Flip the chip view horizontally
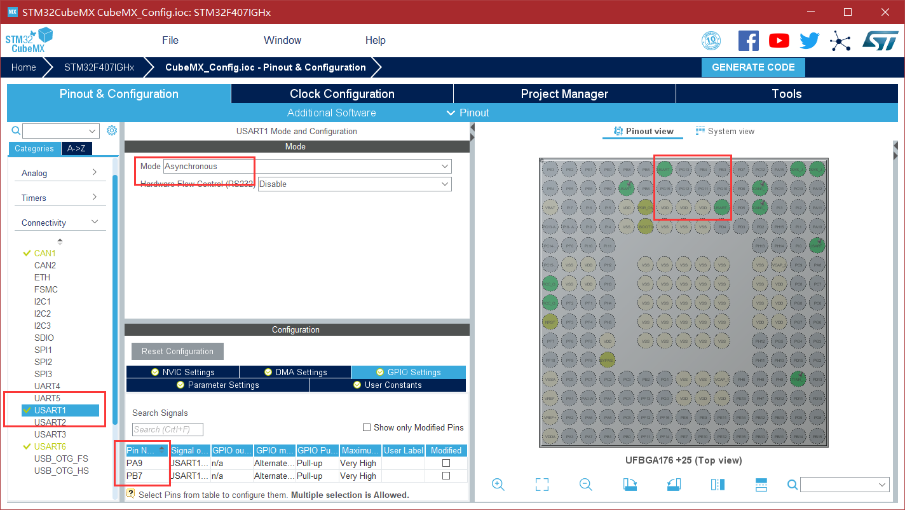The height and width of the screenshot is (510, 905). (x=718, y=485)
